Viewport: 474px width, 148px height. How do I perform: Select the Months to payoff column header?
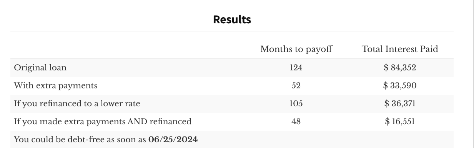296,49
